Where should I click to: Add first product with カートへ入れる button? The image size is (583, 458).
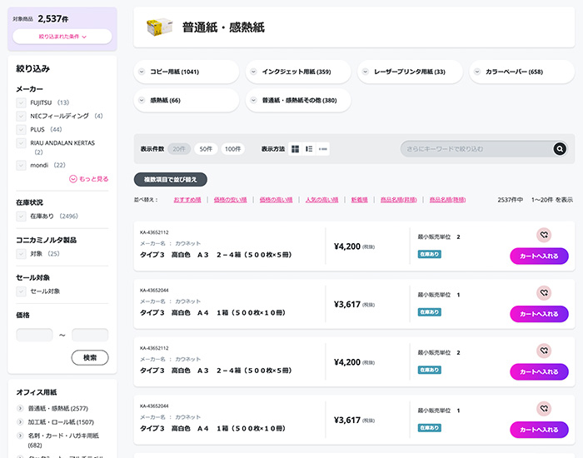(539, 256)
